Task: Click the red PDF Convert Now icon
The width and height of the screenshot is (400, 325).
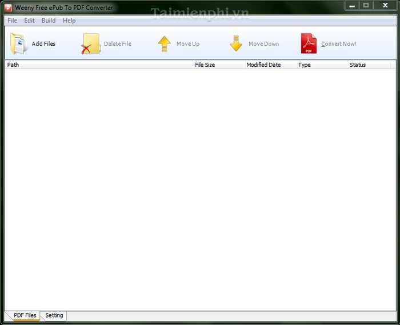Action: [x=309, y=43]
